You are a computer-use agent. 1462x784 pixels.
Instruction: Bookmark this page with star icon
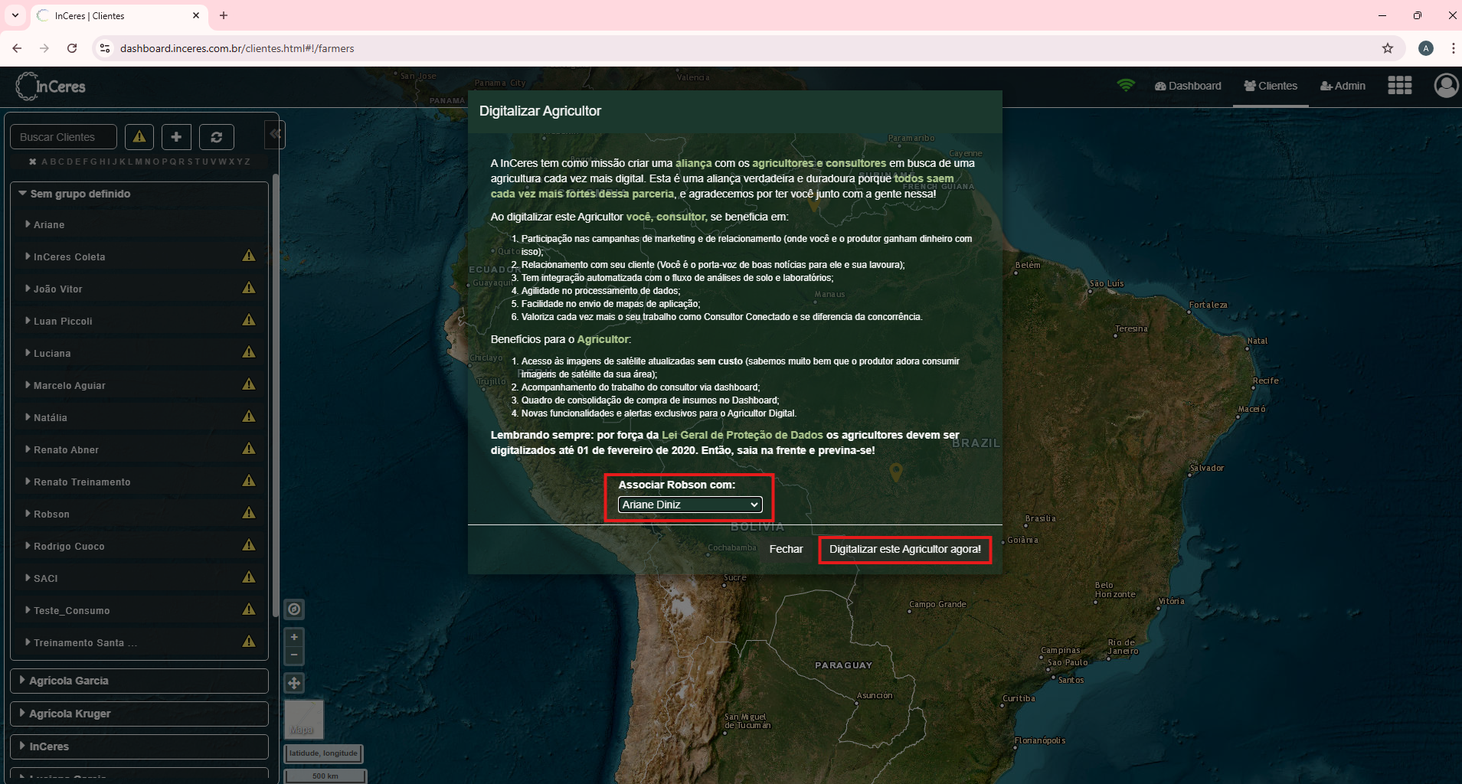click(1388, 48)
